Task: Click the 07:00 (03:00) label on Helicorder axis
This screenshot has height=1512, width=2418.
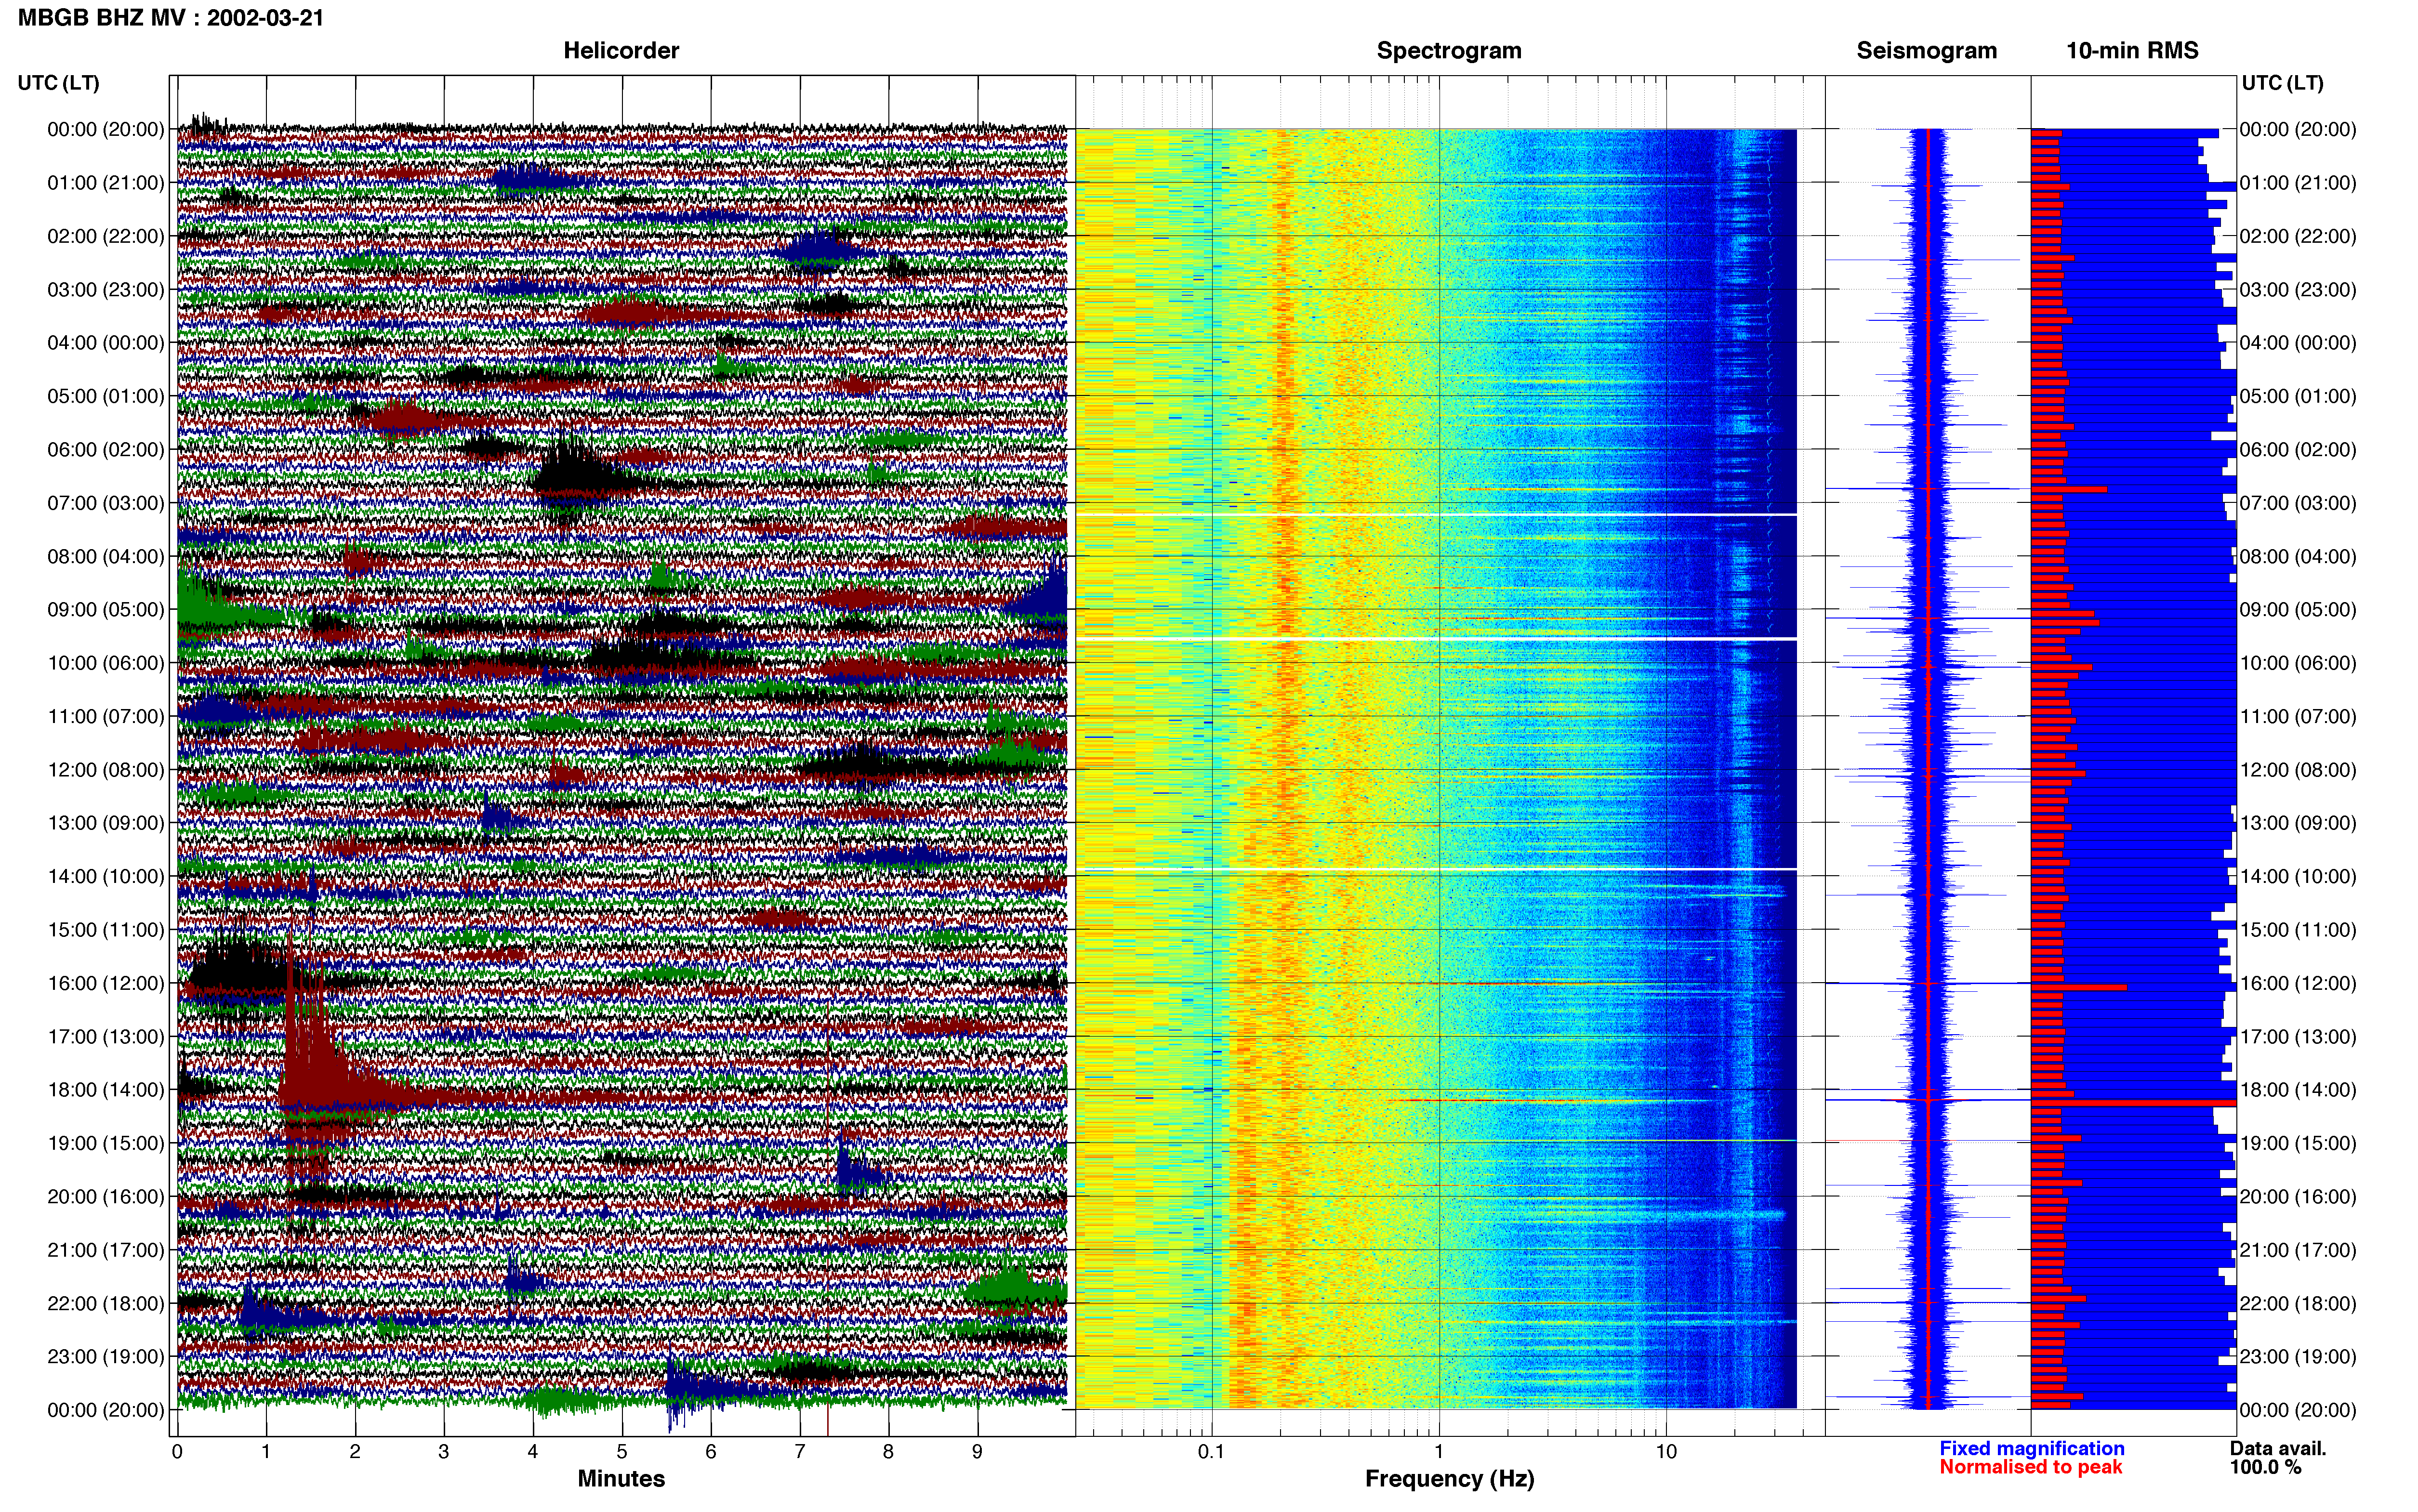Action: point(106,503)
